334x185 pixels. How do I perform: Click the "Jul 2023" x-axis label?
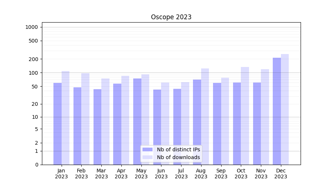(x=181, y=174)
